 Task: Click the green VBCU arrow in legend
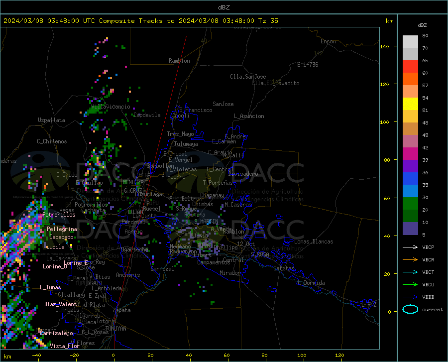(410, 285)
